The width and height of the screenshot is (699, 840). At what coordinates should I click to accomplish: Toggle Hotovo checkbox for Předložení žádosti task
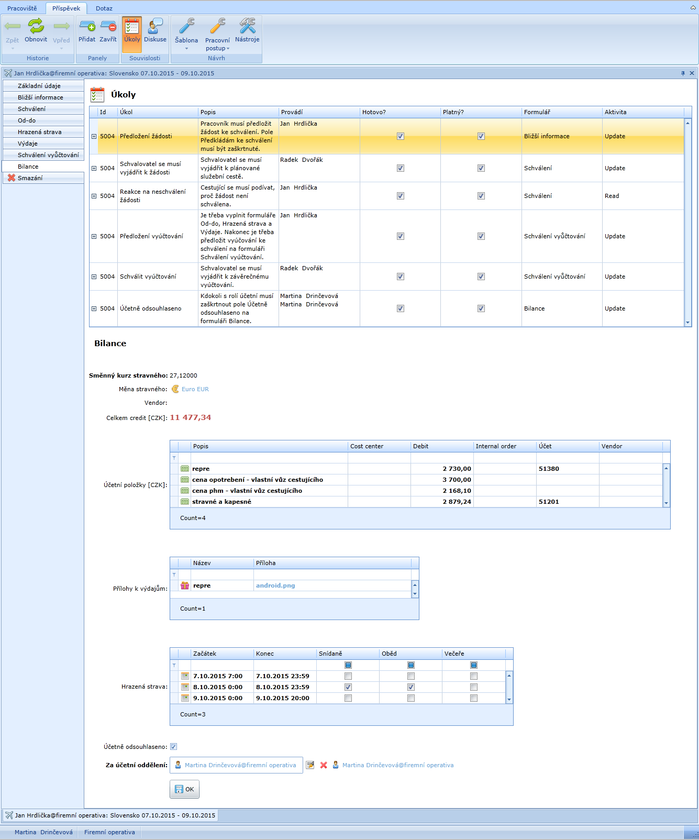pos(401,136)
